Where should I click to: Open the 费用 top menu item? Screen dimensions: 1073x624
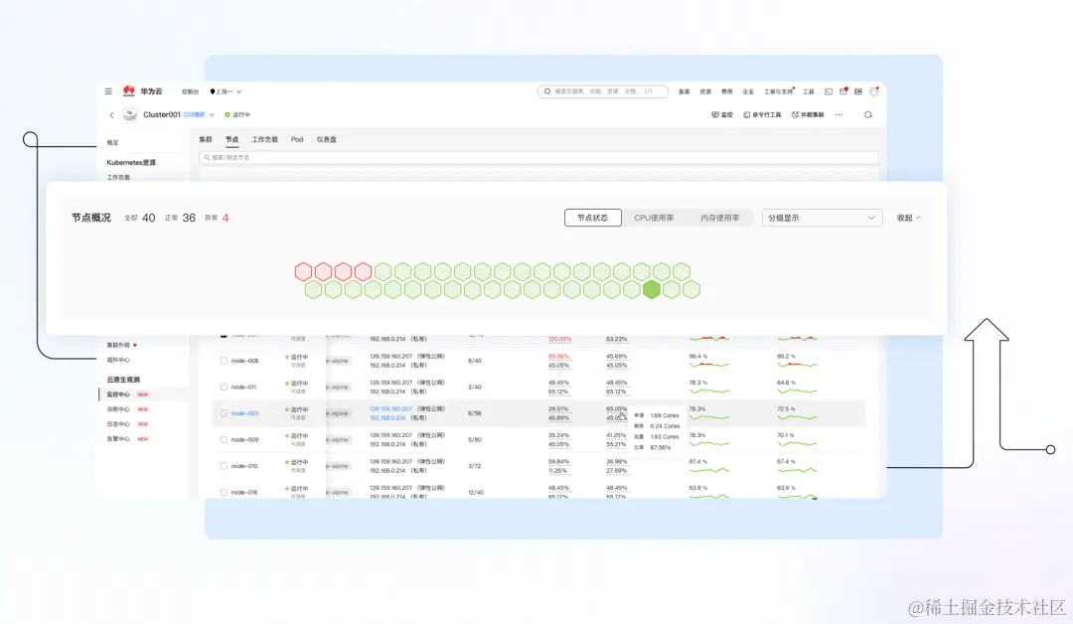(726, 91)
